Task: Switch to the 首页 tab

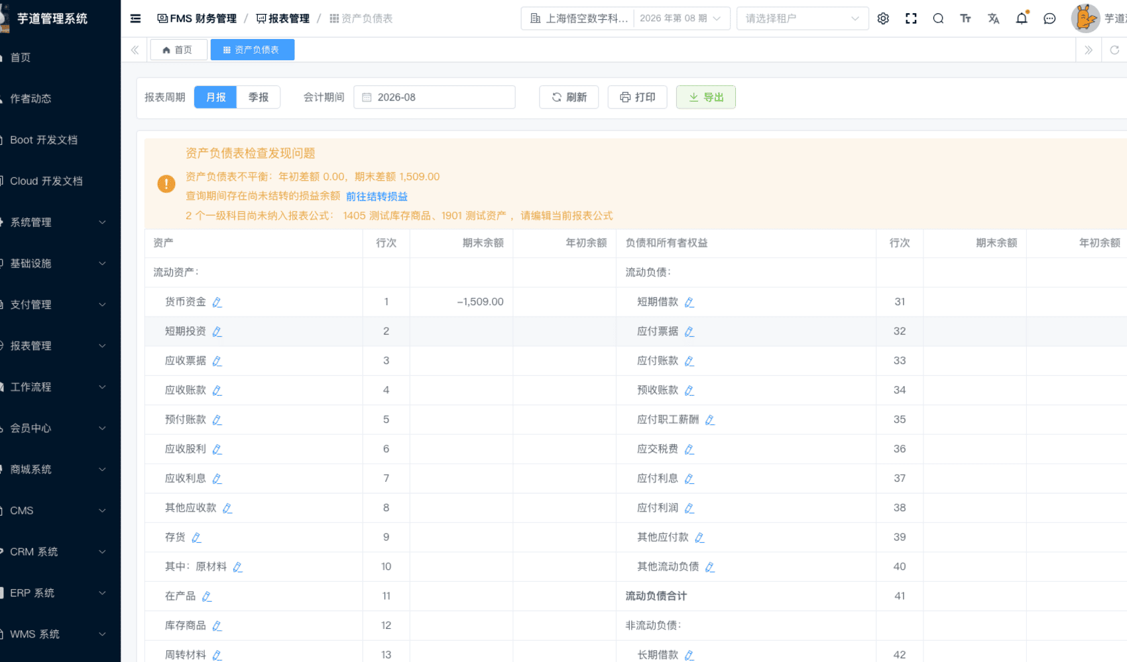Action: click(x=178, y=50)
